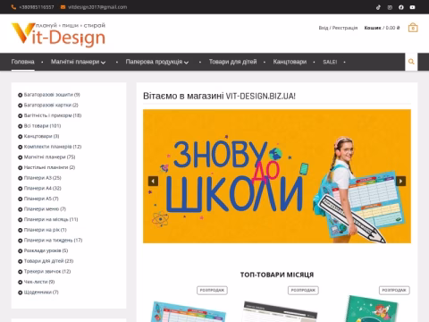
Task: Click the search magnifier icon in navigation bar
Action: 411,62
